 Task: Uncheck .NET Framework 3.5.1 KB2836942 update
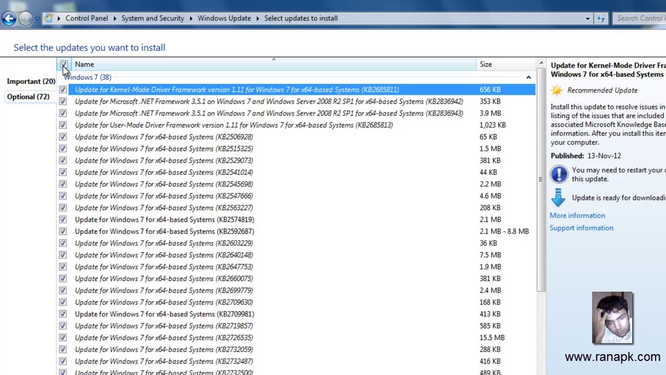pos(63,102)
